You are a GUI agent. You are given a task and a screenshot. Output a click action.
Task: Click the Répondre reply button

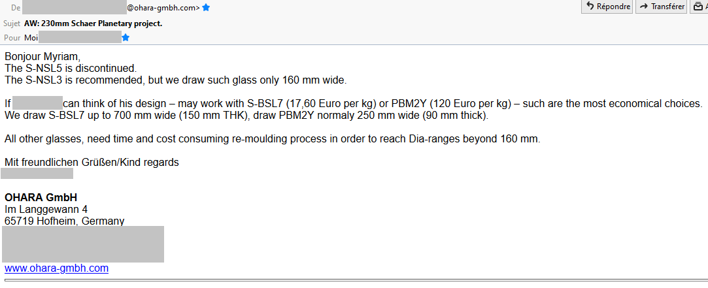pyautogui.click(x=607, y=7)
